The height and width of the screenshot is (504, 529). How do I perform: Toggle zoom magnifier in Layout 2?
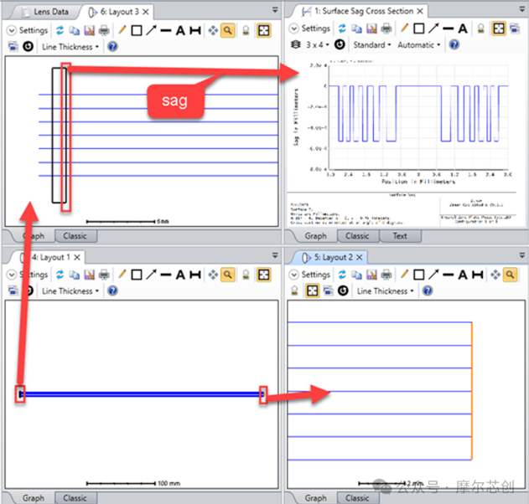coord(510,275)
